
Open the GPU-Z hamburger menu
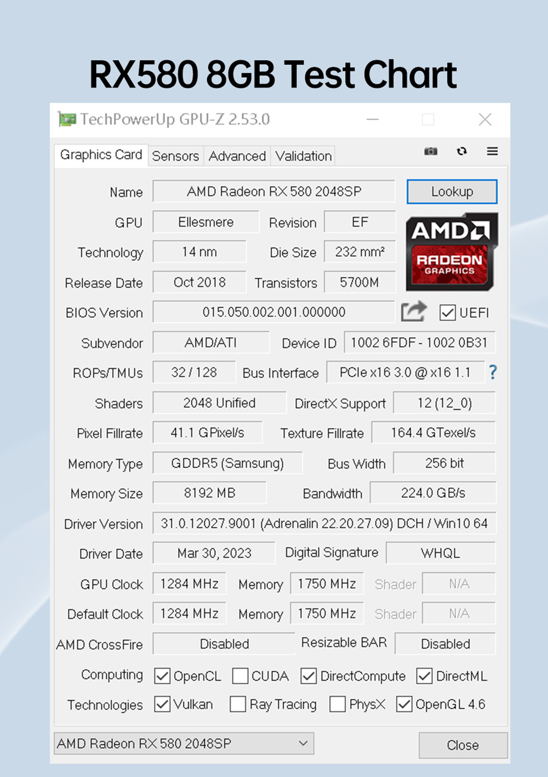[492, 152]
